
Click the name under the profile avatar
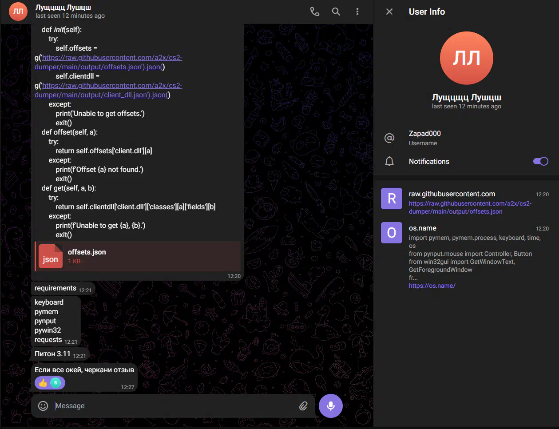(x=467, y=97)
